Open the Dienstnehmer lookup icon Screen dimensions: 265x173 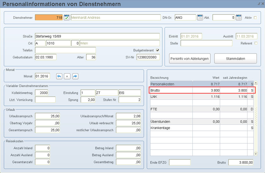coord(67,18)
